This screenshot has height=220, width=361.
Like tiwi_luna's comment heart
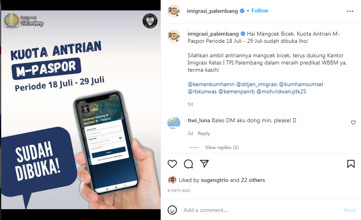click(353, 123)
